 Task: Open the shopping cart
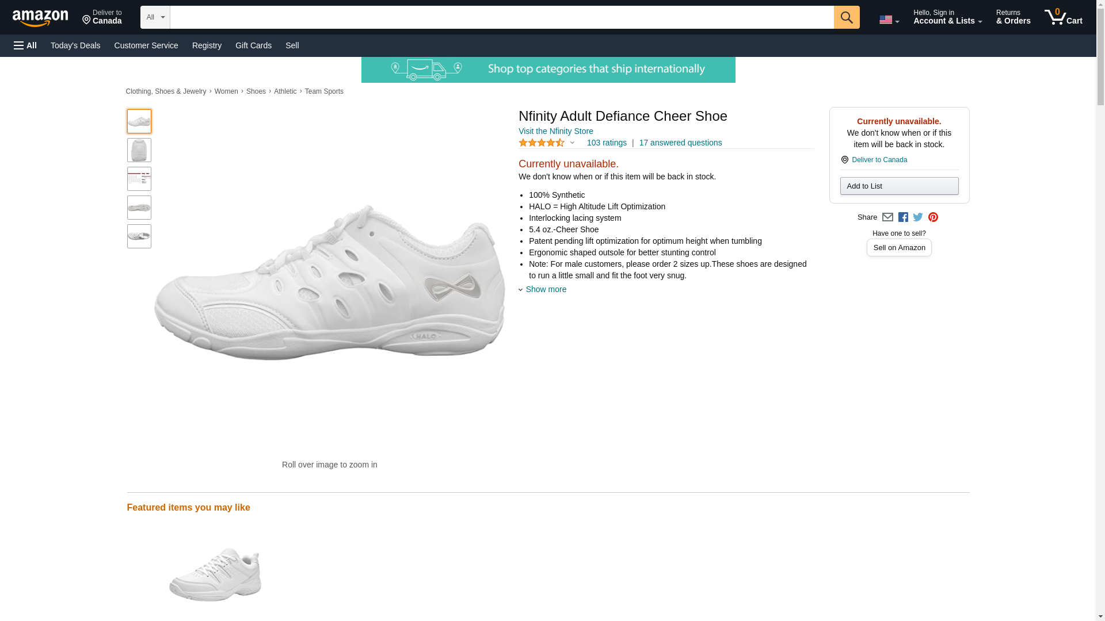pyautogui.click(x=1063, y=17)
